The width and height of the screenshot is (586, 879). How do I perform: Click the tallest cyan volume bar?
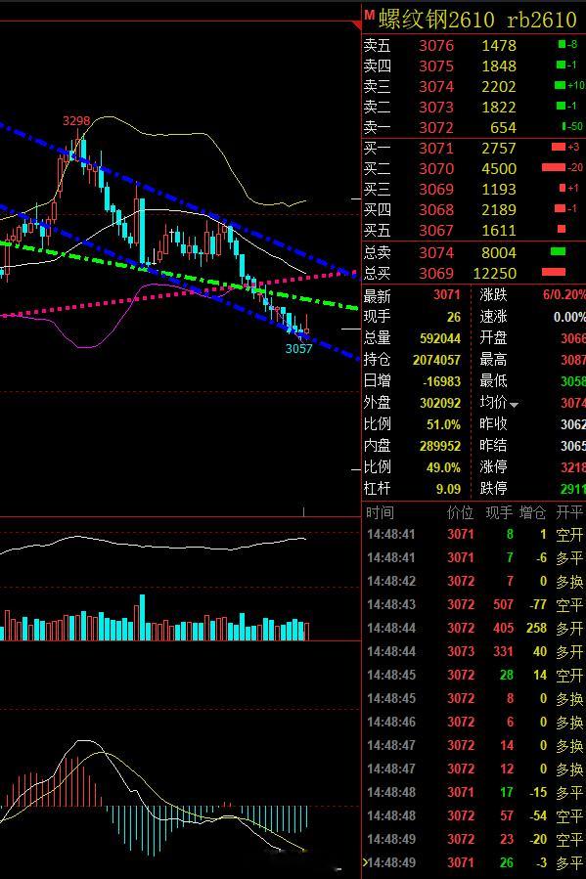142,617
